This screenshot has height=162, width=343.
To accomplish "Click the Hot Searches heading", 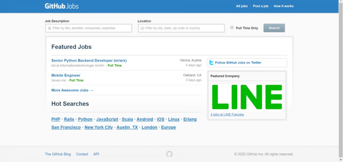I will coord(70,104).
